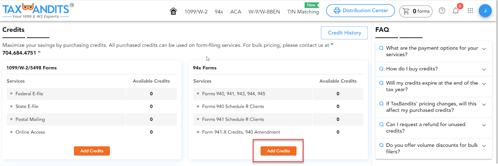Click the question icon beside 'How do I buy credits?'

click(381, 69)
